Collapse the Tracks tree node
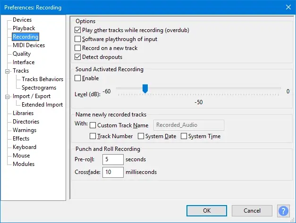The height and width of the screenshot is (223, 296). [x=7, y=71]
